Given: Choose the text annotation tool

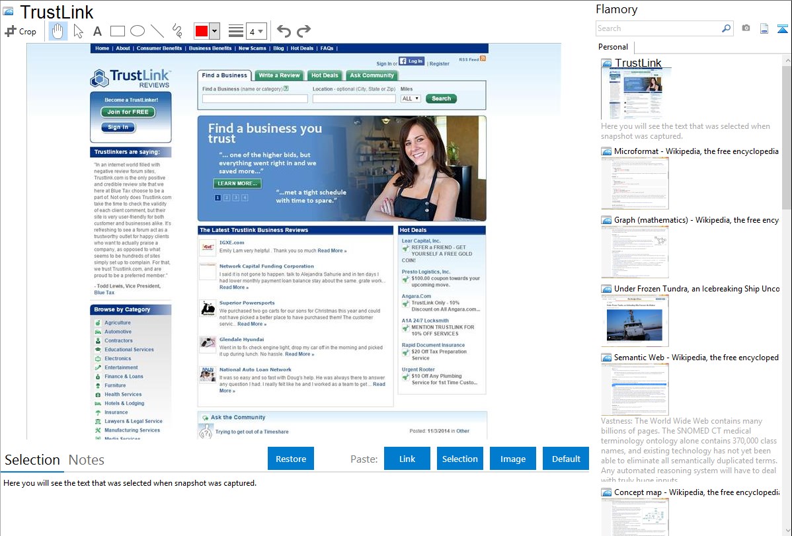Looking at the screenshot, I should tap(97, 31).
